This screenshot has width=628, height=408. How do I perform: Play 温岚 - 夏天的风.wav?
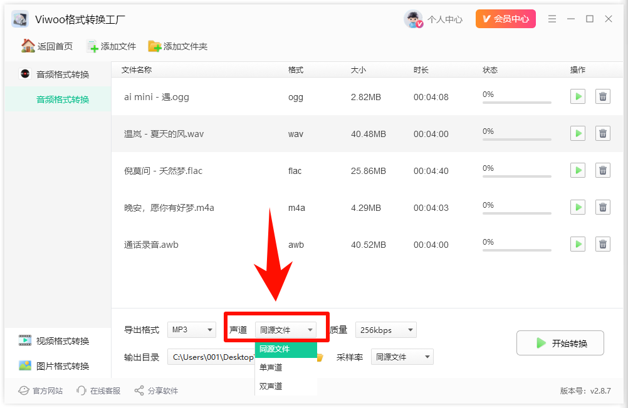pyautogui.click(x=577, y=133)
